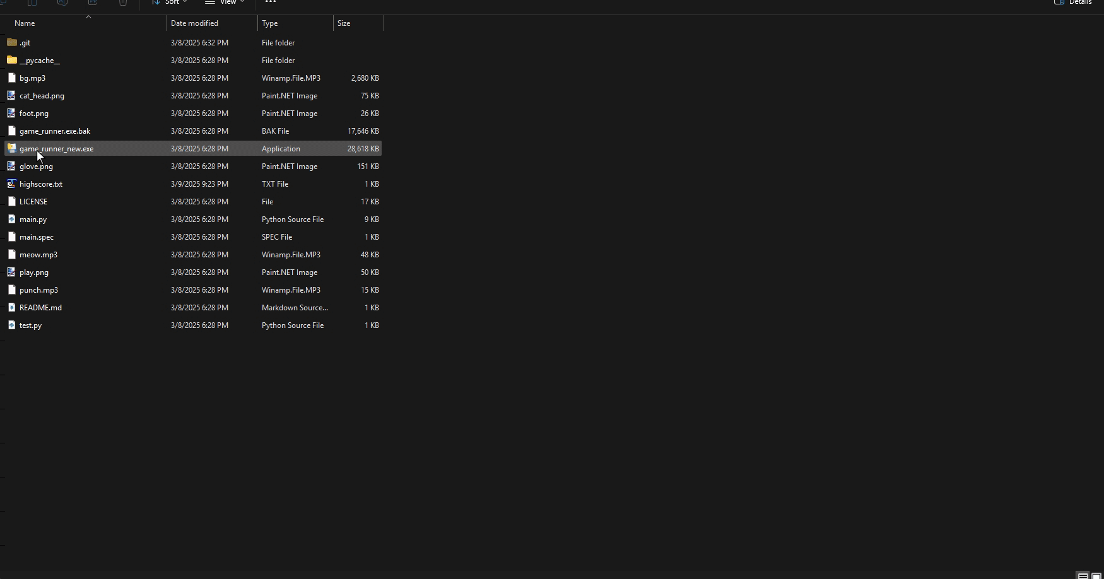Click the .git folder icon
The image size is (1104, 579).
[x=12, y=42]
